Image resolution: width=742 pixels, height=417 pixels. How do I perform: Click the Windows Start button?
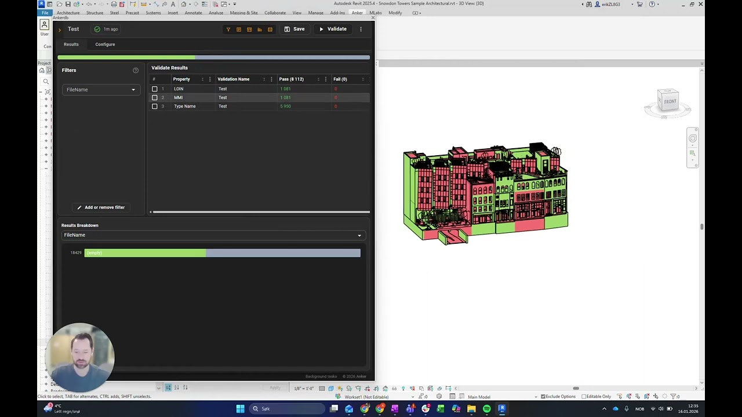pos(240,409)
